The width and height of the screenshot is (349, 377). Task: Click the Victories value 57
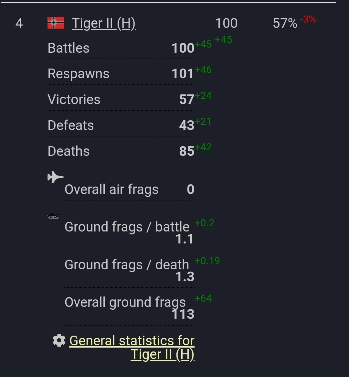tap(187, 100)
